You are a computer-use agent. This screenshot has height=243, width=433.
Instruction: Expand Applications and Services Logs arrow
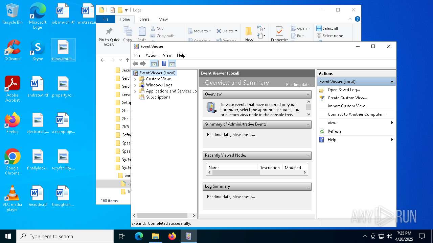point(135,91)
